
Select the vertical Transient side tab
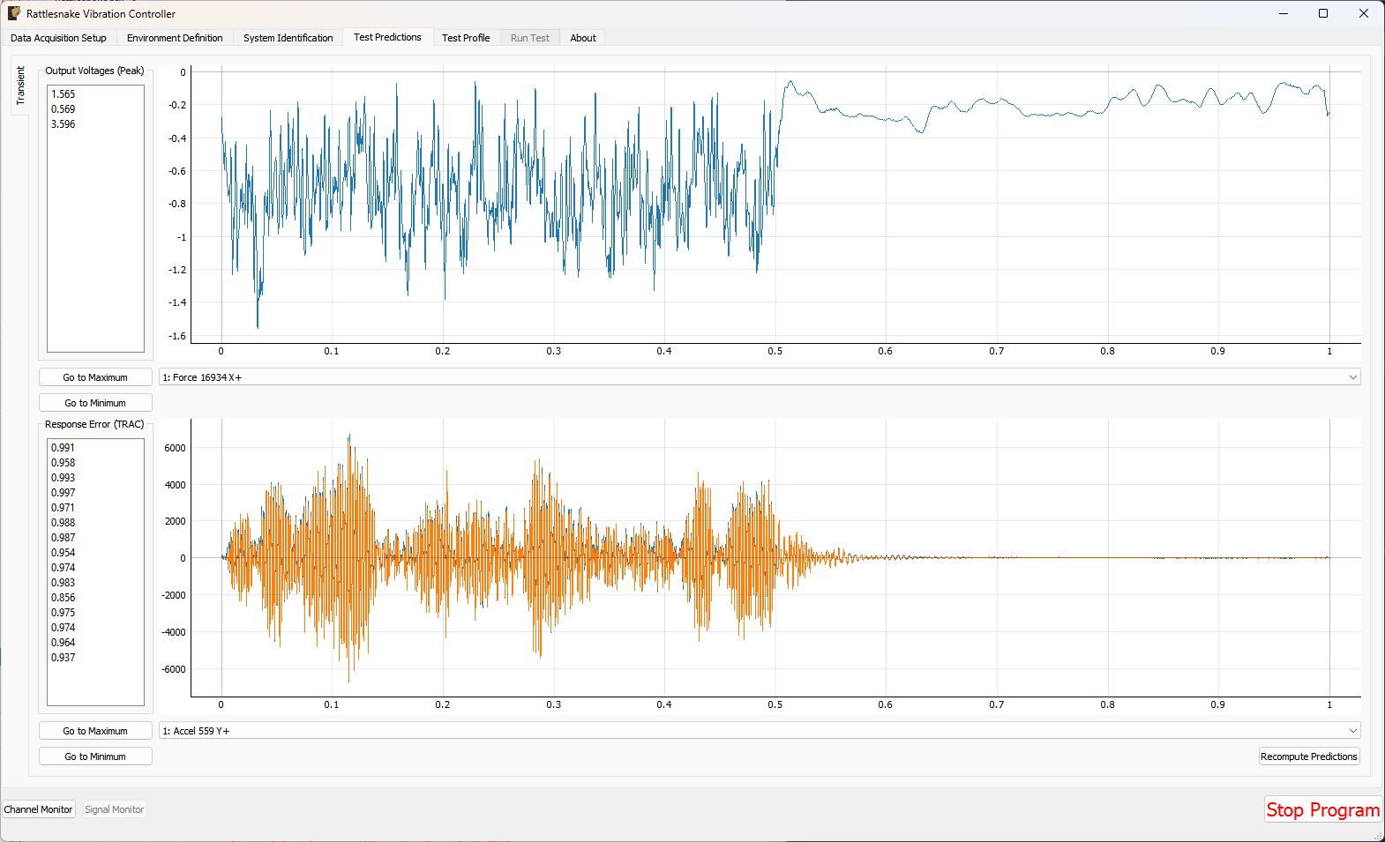click(x=20, y=86)
